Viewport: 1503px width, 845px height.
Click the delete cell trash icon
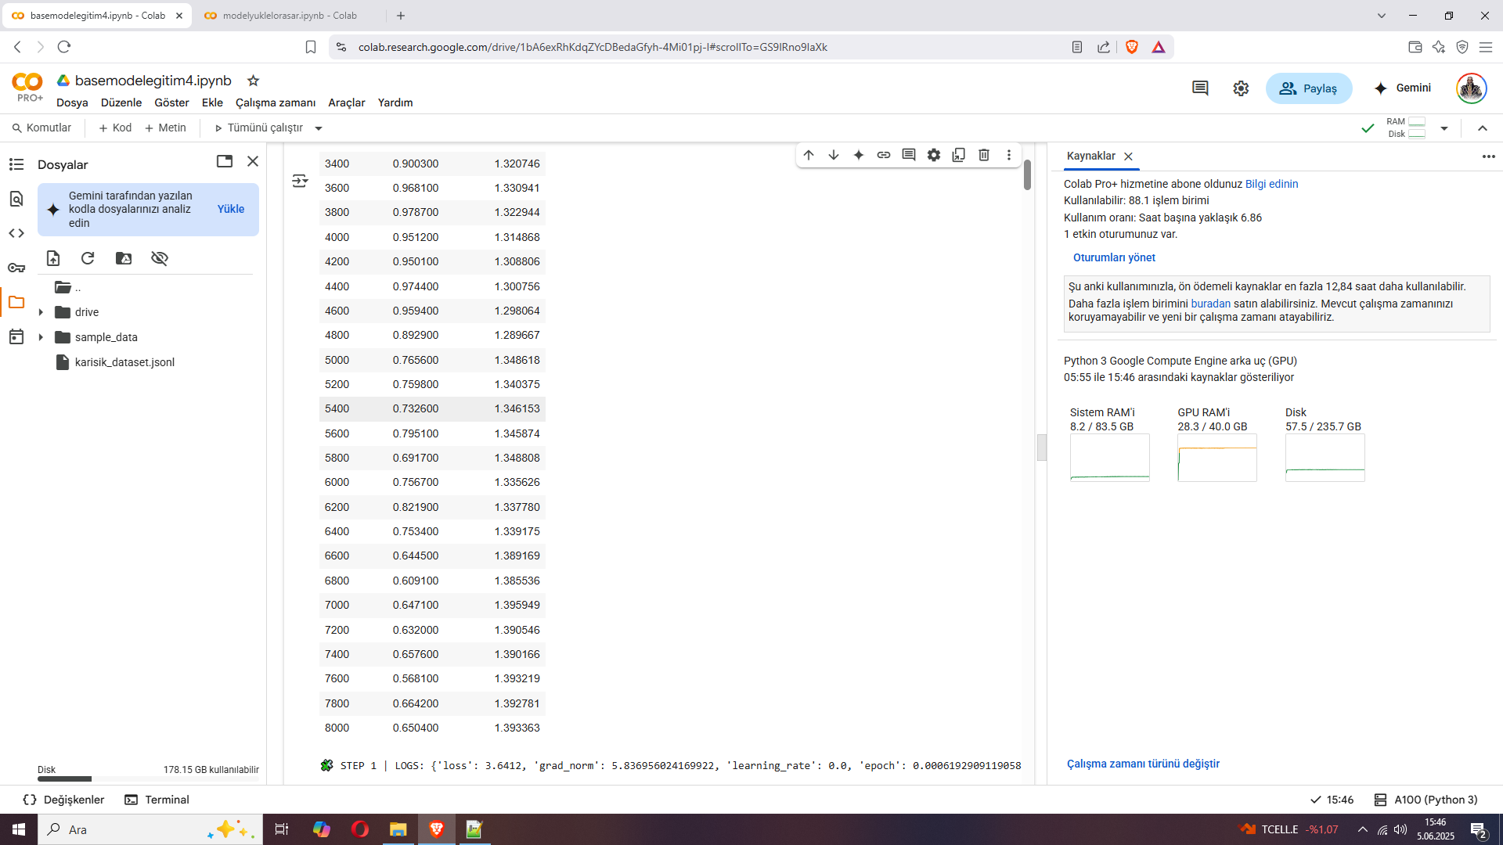pos(984,155)
